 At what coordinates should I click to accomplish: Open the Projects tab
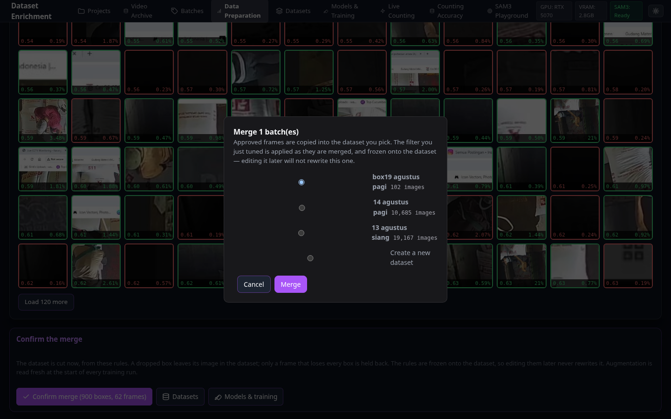point(94,11)
